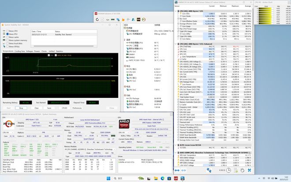The image size is (291, 182).
Task: Click the elapsed-time clock icon in HWiNFO status bar
Action: pyautogui.click(x=228, y=170)
